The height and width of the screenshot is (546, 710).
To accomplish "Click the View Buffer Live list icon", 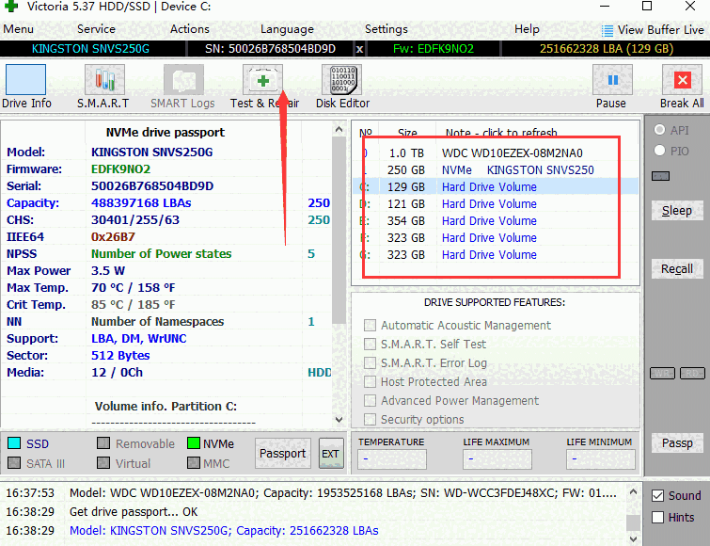I will (x=607, y=31).
